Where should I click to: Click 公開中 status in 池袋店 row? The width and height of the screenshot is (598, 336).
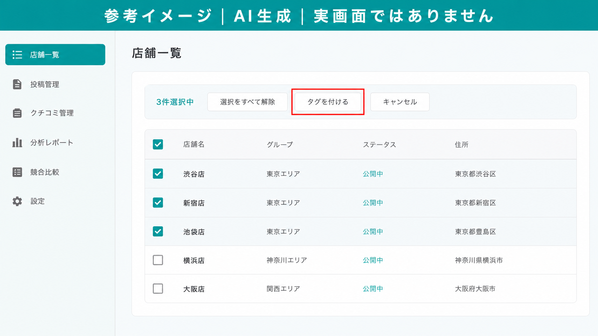point(373,231)
